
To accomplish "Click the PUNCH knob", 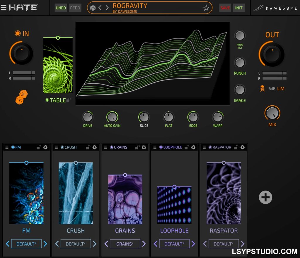I will point(240,63).
